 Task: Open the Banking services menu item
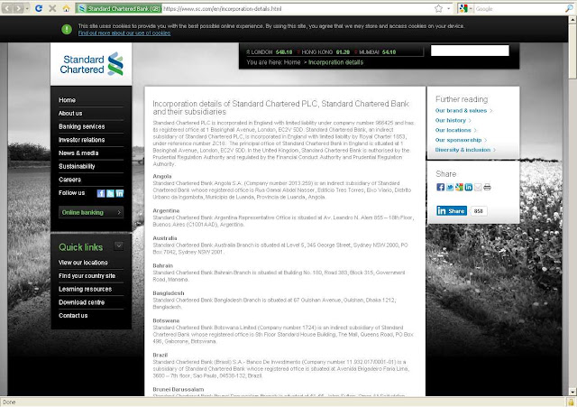(82, 126)
